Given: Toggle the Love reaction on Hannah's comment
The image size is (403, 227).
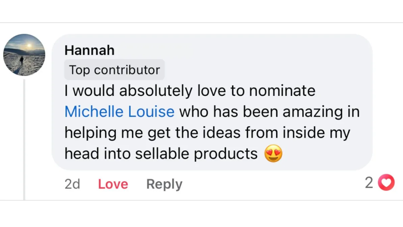Looking at the screenshot, I should click(x=113, y=184).
